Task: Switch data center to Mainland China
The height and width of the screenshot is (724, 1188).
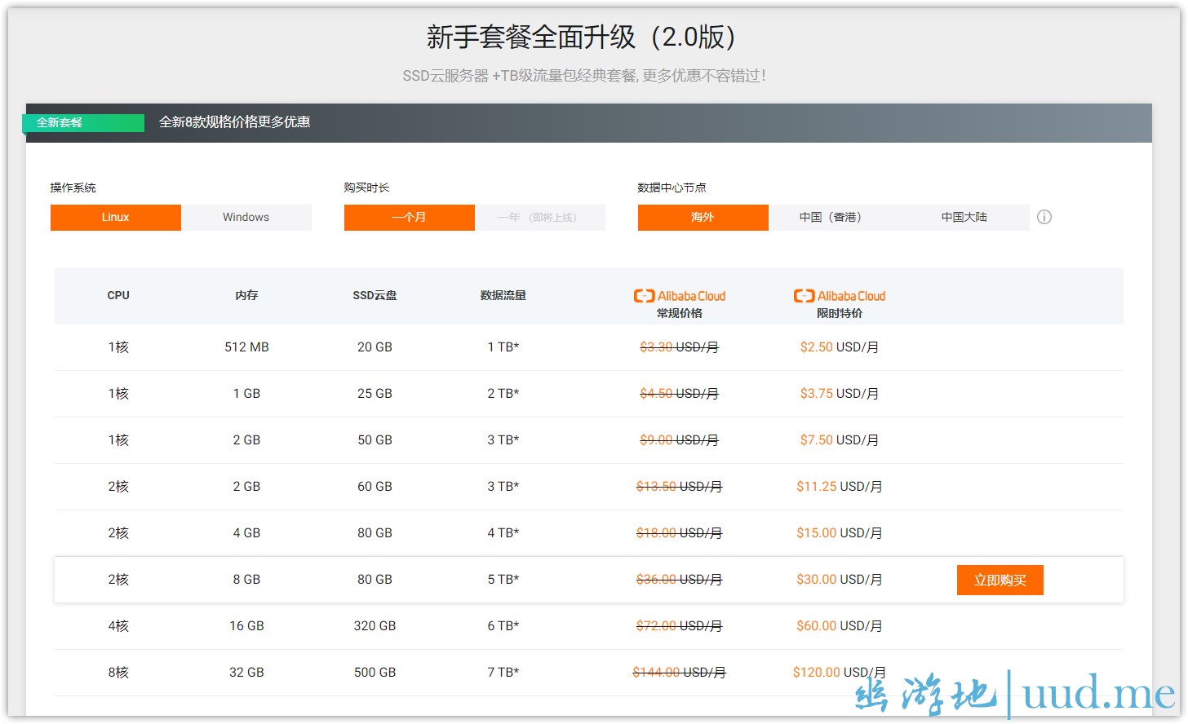Action: 964,218
